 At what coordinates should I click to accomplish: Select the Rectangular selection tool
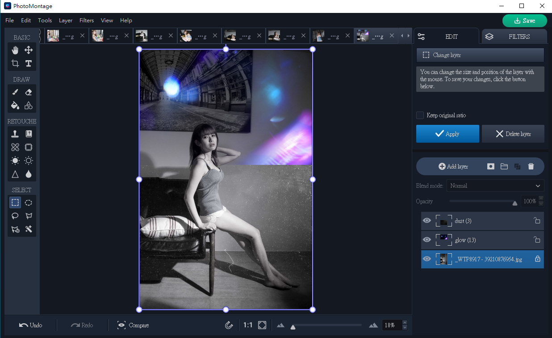coord(15,202)
